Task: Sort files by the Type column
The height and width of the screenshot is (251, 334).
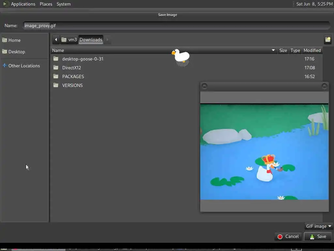Action: click(295, 50)
